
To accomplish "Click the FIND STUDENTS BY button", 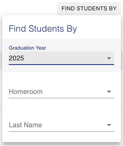I will click(x=89, y=9).
